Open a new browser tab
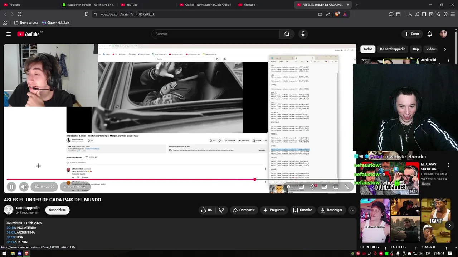 pyautogui.click(x=357, y=5)
